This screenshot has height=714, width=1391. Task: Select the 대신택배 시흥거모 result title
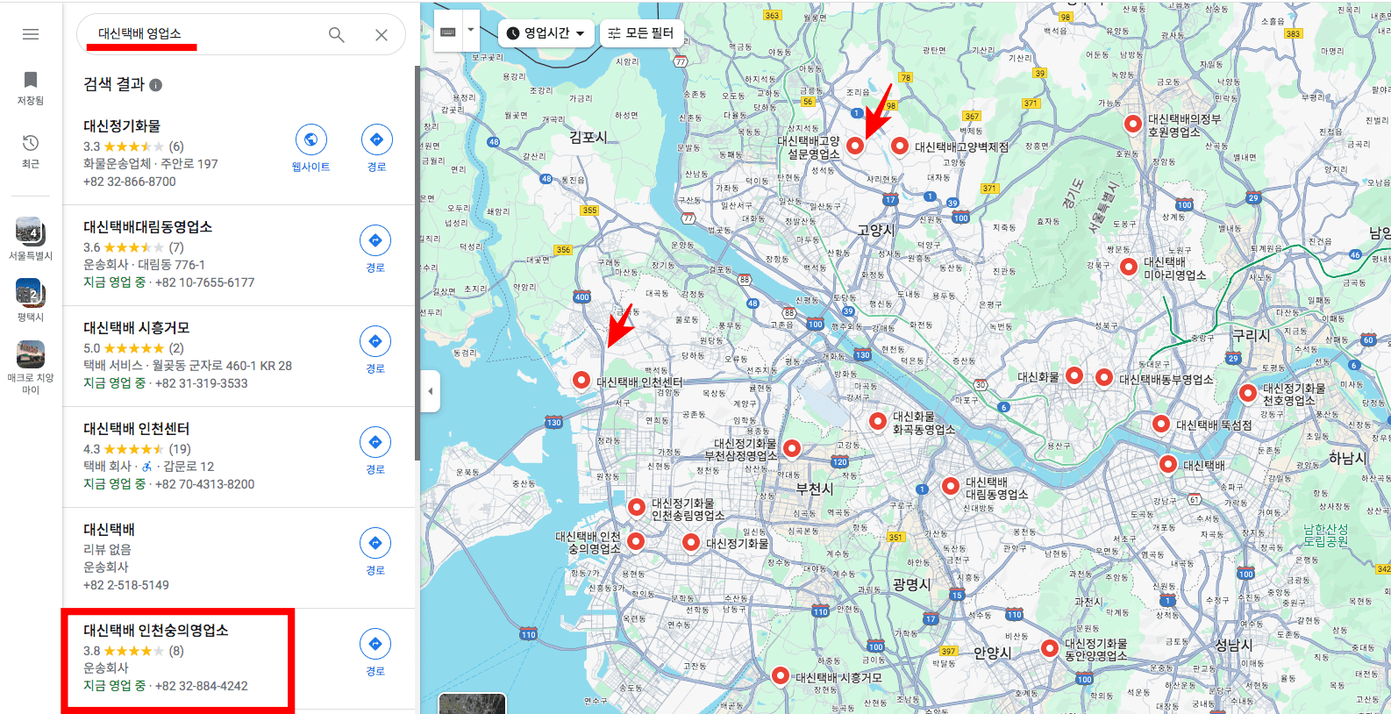click(x=137, y=328)
